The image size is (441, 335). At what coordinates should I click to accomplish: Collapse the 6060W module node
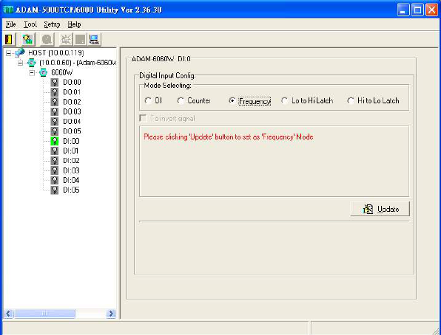click(32, 72)
